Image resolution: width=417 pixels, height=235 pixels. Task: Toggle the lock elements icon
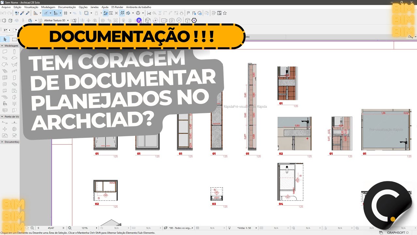pos(96,13)
